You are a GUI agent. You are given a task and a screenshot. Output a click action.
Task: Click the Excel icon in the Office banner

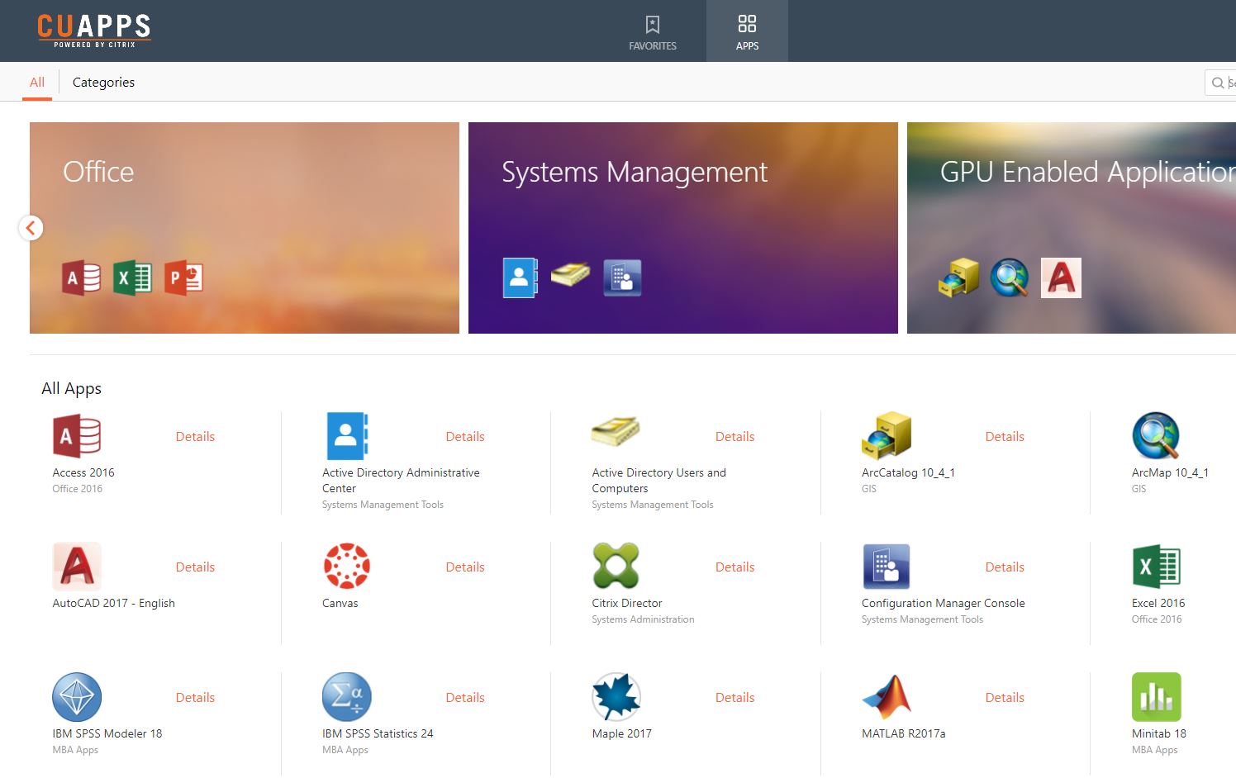tap(132, 278)
